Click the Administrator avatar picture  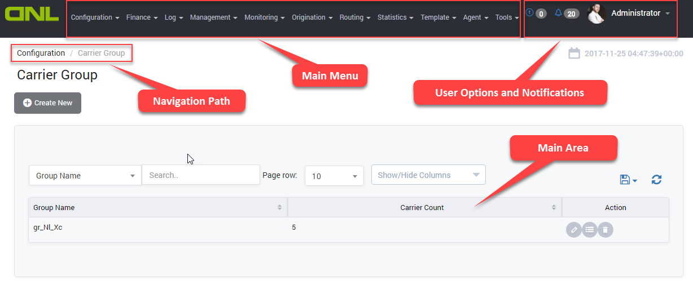tap(596, 14)
